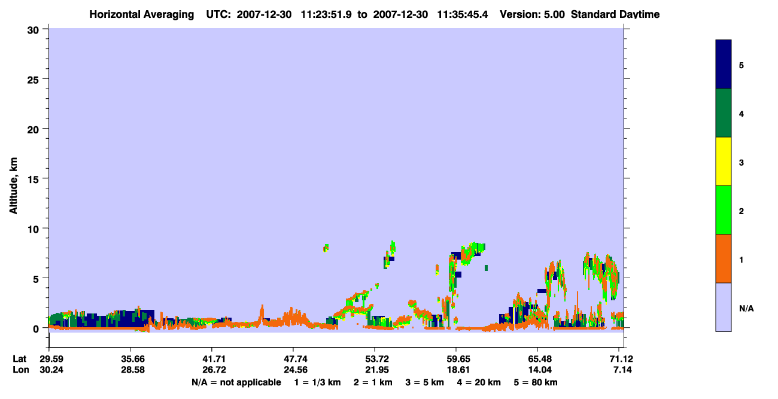Click the colorbar label '4'
This screenshot has height=399, width=778.
click(741, 113)
